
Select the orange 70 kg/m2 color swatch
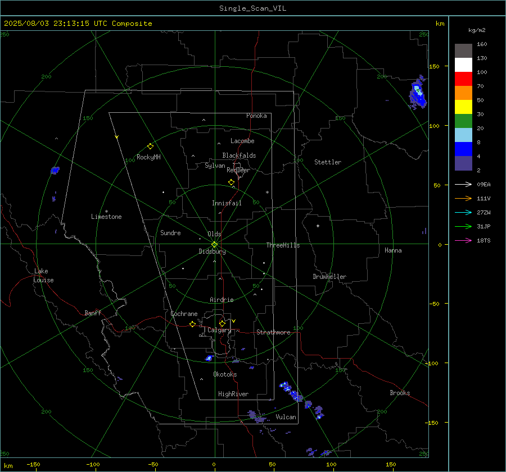click(x=463, y=93)
